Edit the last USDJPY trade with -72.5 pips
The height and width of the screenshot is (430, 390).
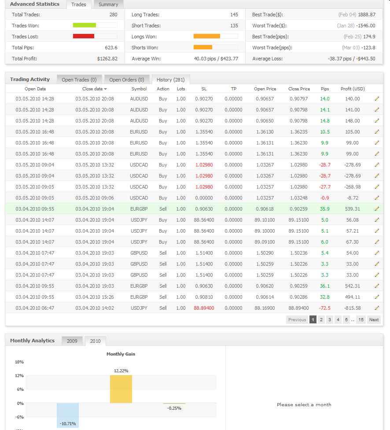pos(377,308)
